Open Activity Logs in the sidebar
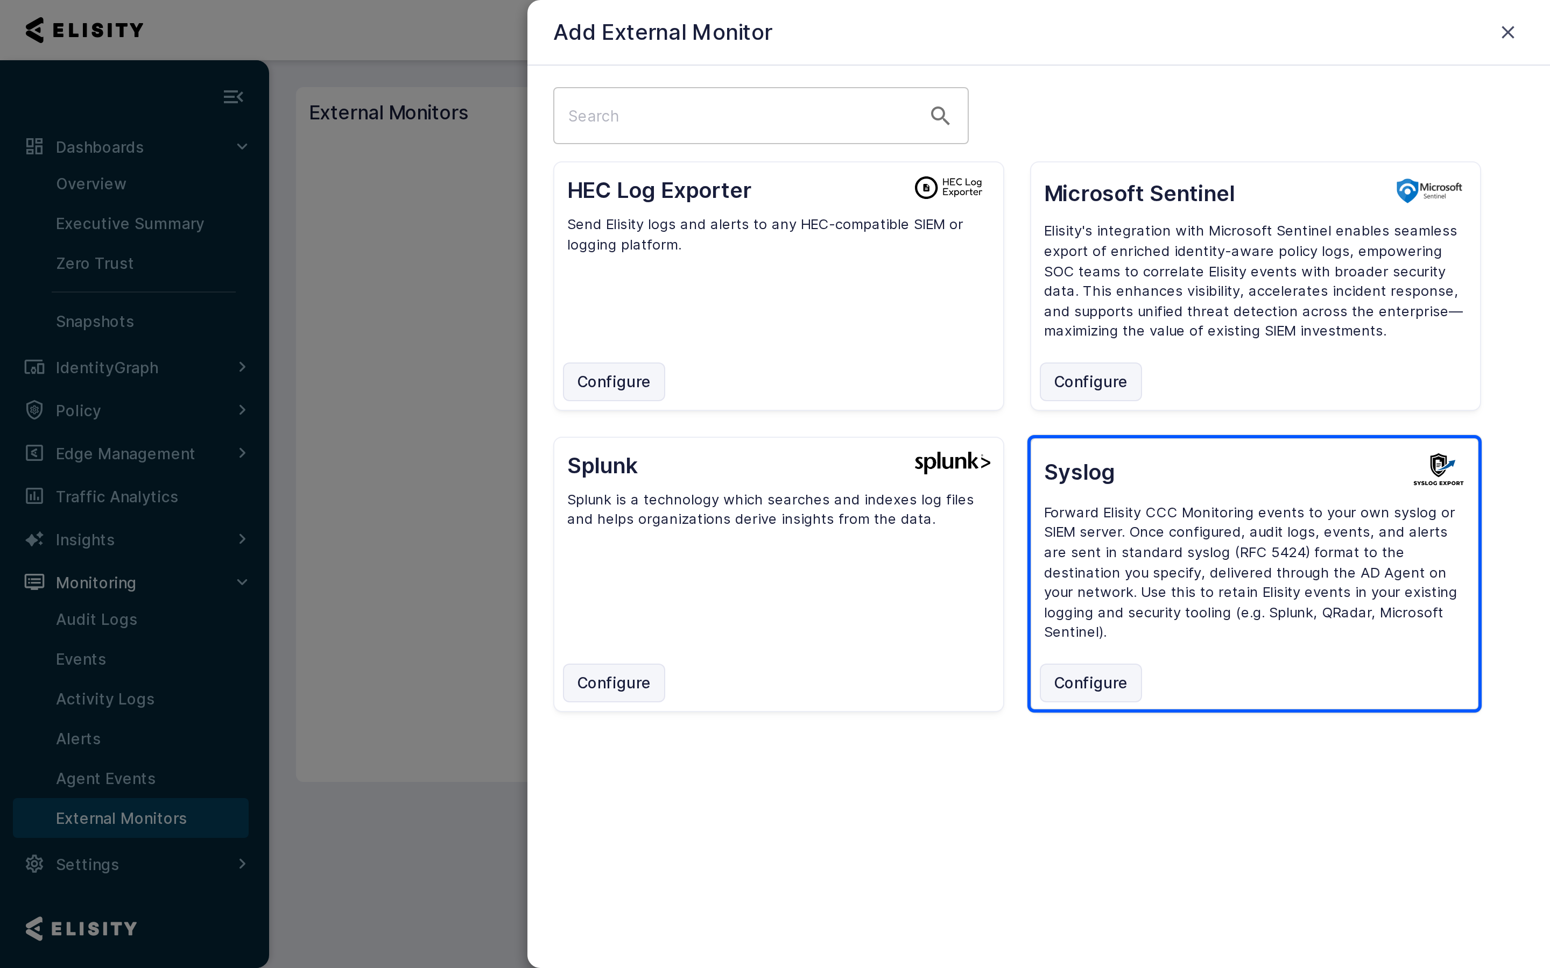 click(x=105, y=699)
